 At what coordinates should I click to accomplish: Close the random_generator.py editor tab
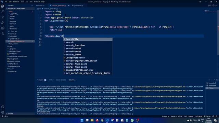[69, 5]
